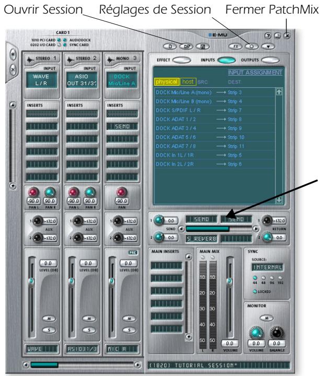Click the waveform icon on Mono 3 strip
Viewport: 320px width, 376px height.
point(110,59)
